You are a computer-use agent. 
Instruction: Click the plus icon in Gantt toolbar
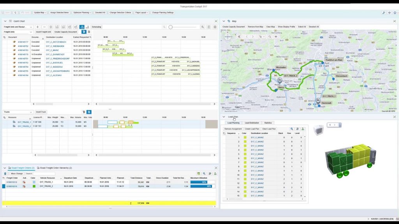[x=37, y=27]
